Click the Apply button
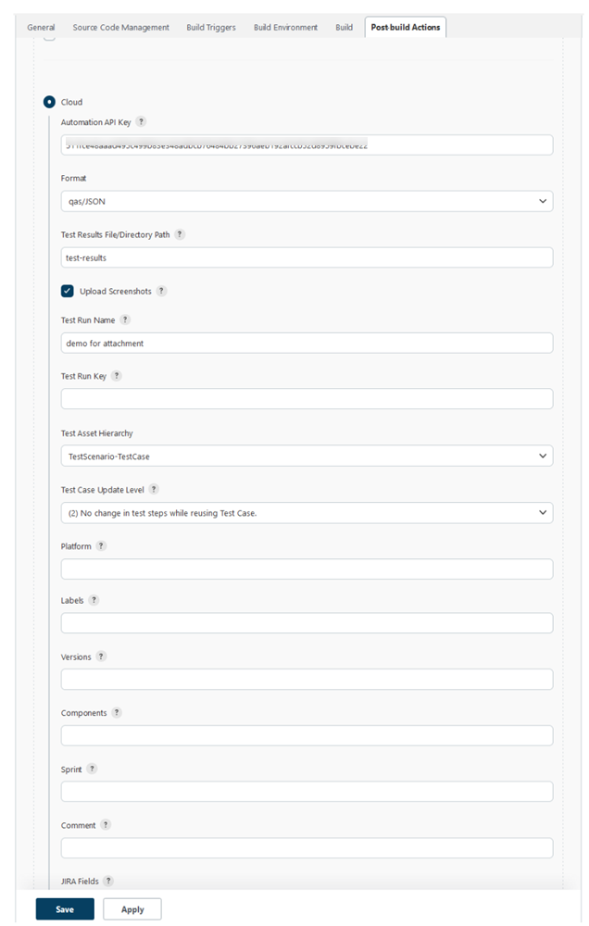The image size is (589, 926). coord(132,908)
